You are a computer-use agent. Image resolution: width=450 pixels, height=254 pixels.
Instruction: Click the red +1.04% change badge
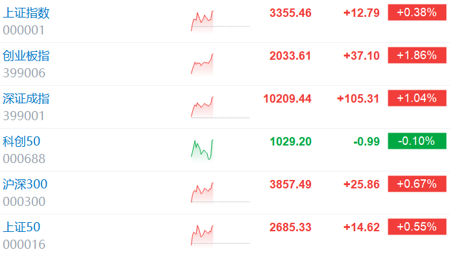pyautogui.click(x=417, y=98)
